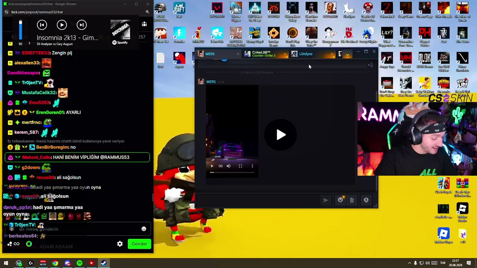Launch PUBG Battlegrounds shortcut
Image resolution: width=477 pixels, height=268 pixels.
pyautogui.click(x=161, y=11)
